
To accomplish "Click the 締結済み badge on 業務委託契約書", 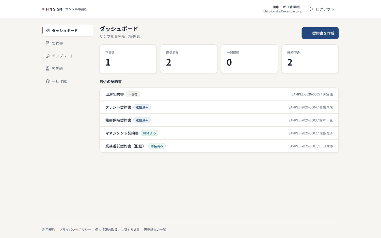I will 157,146.
